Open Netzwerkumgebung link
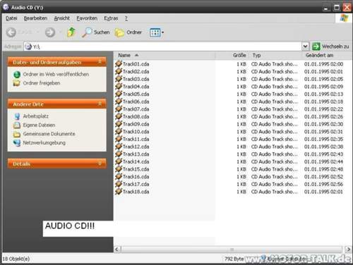Viewport: 353px width, 265px height. pos(44,142)
